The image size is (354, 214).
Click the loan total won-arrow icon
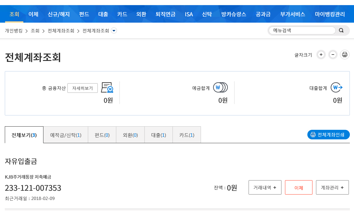pyautogui.click(x=336, y=87)
